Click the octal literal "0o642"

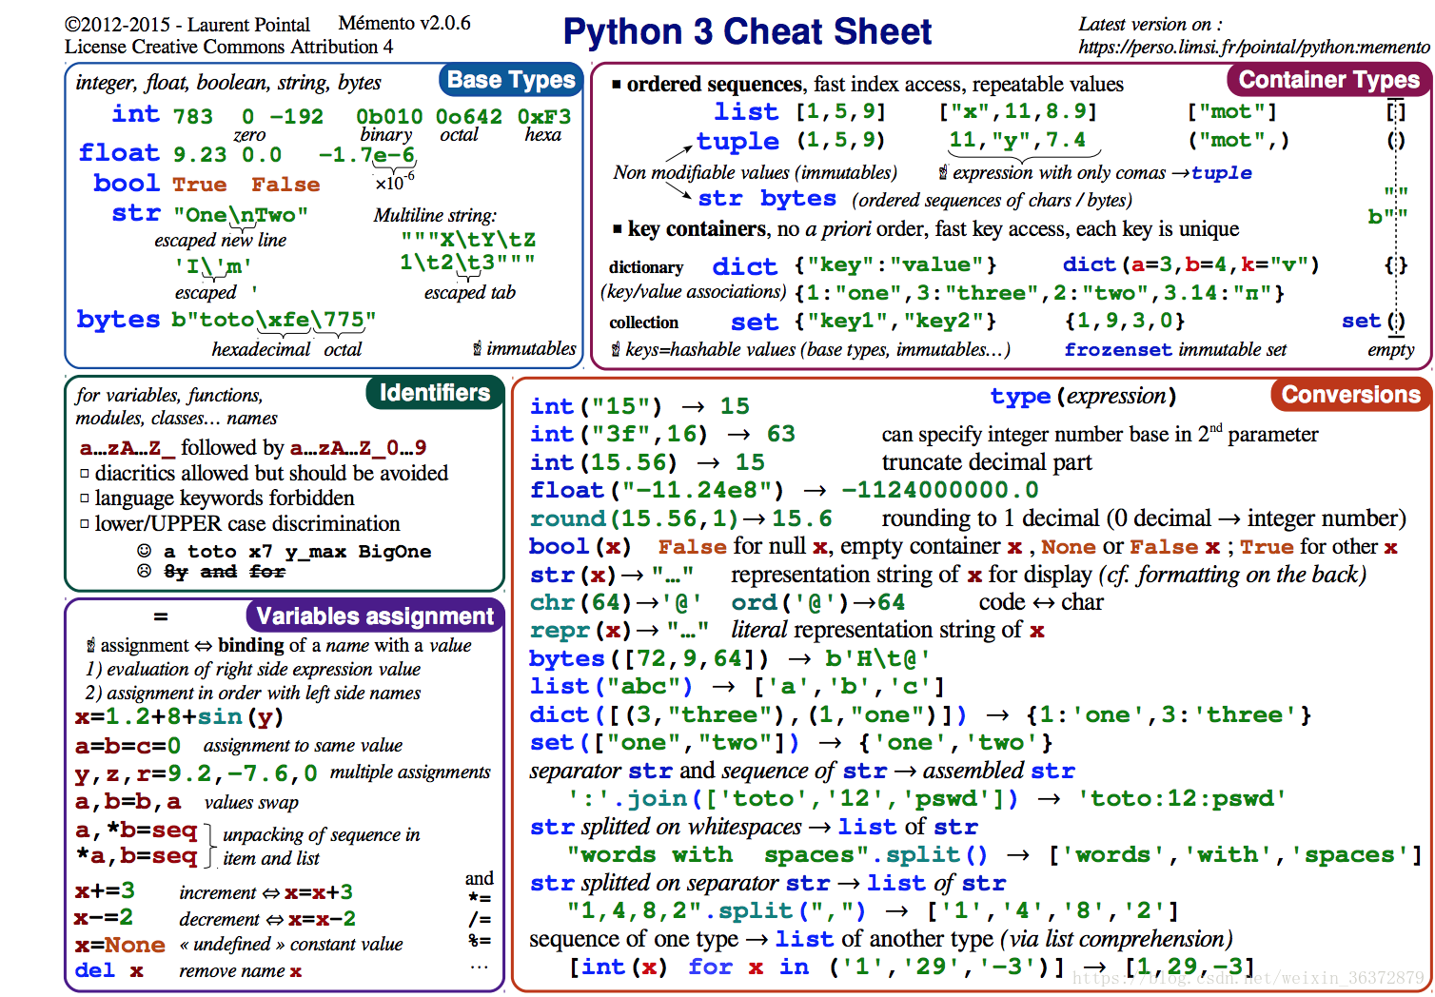pos(469,117)
